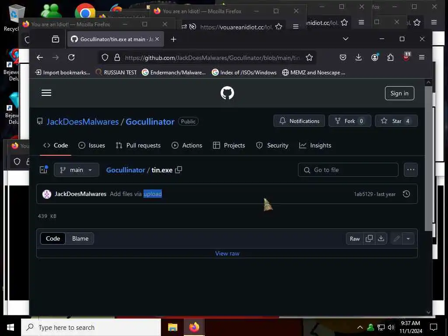Click the tracking protection shield icon
Screen dimensions: 448x336
pyautogui.click(x=105, y=57)
